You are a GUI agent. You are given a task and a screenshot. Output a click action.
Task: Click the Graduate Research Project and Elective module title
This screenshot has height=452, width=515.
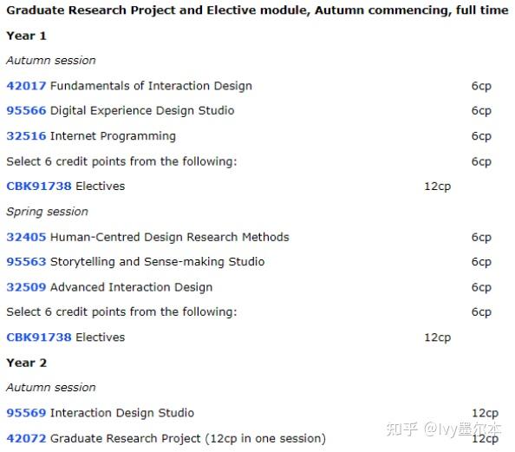point(257,10)
